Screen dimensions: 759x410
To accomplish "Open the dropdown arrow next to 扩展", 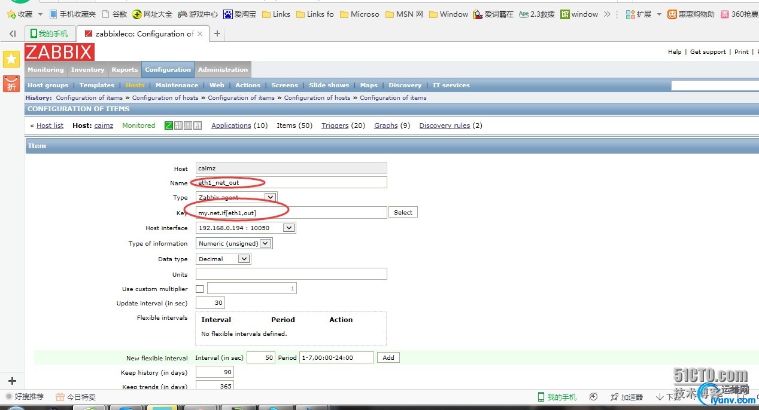I will click(x=659, y=14).
